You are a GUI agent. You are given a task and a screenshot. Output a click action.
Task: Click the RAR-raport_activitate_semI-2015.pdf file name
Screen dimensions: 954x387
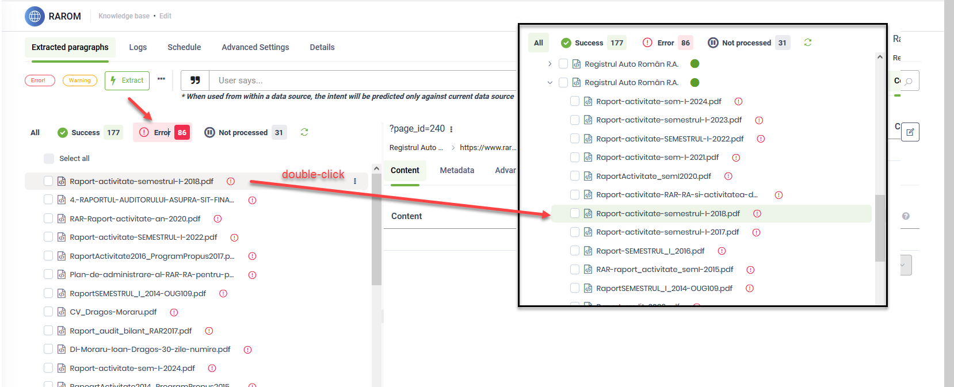(x=665, y=270)
